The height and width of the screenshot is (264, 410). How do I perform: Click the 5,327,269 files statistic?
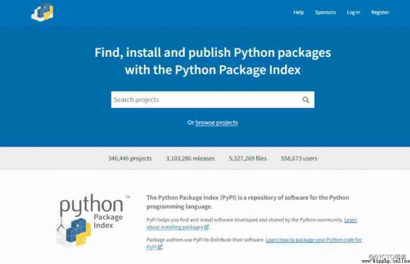click(x=248, y=159)
